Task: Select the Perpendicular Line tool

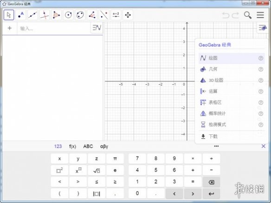Action: [45, 15]
